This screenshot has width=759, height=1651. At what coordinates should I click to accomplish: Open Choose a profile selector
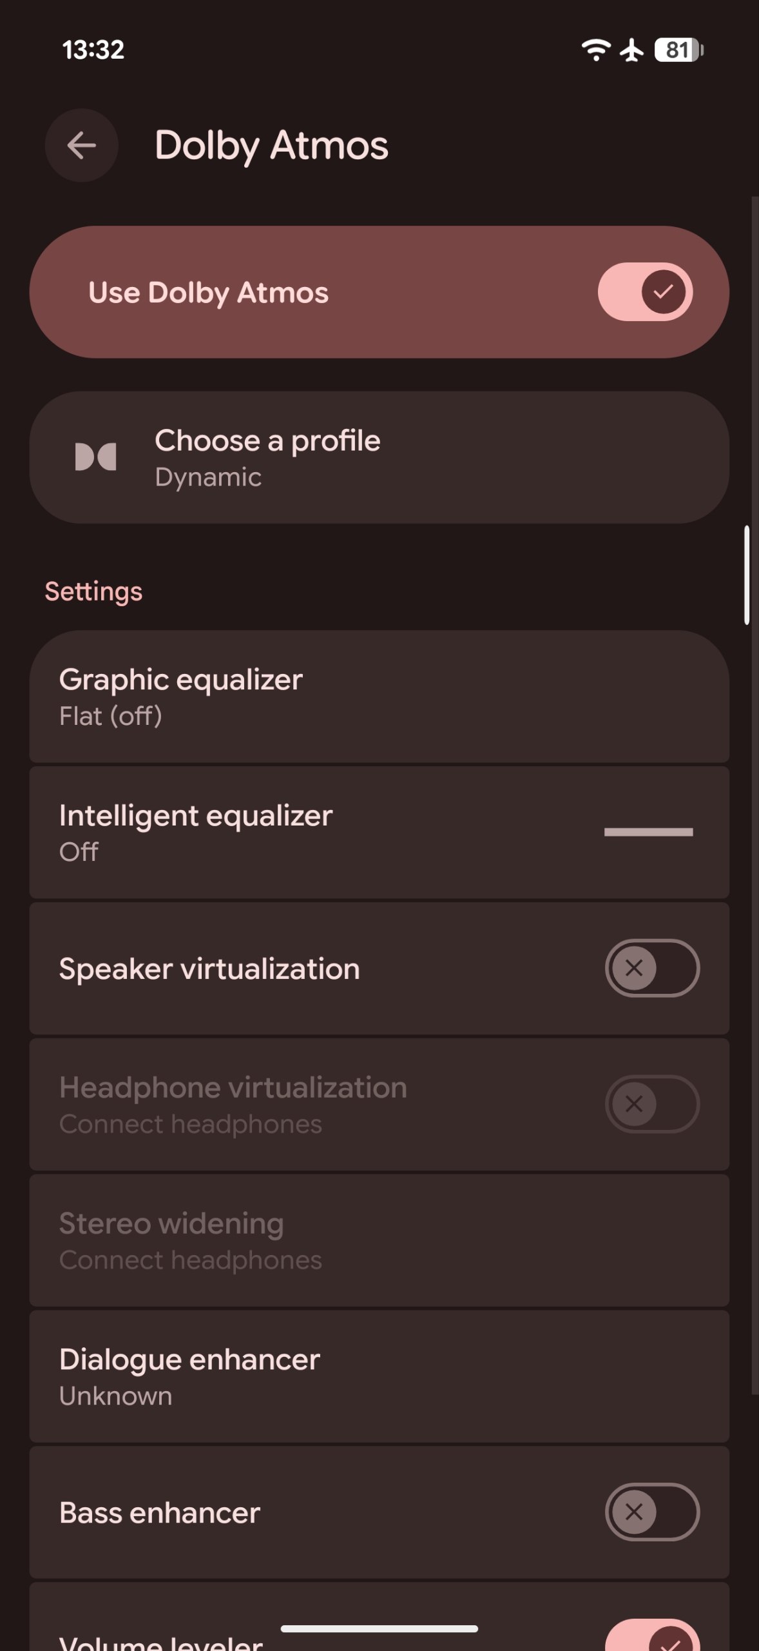pos(379,457)
